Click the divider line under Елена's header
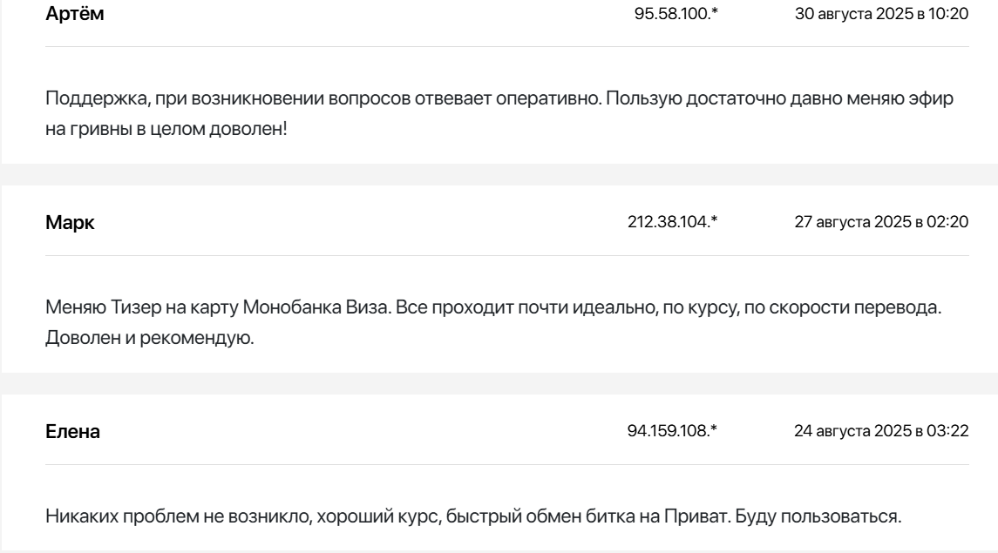Screen dimensions: 998x553 coord(506,464)
